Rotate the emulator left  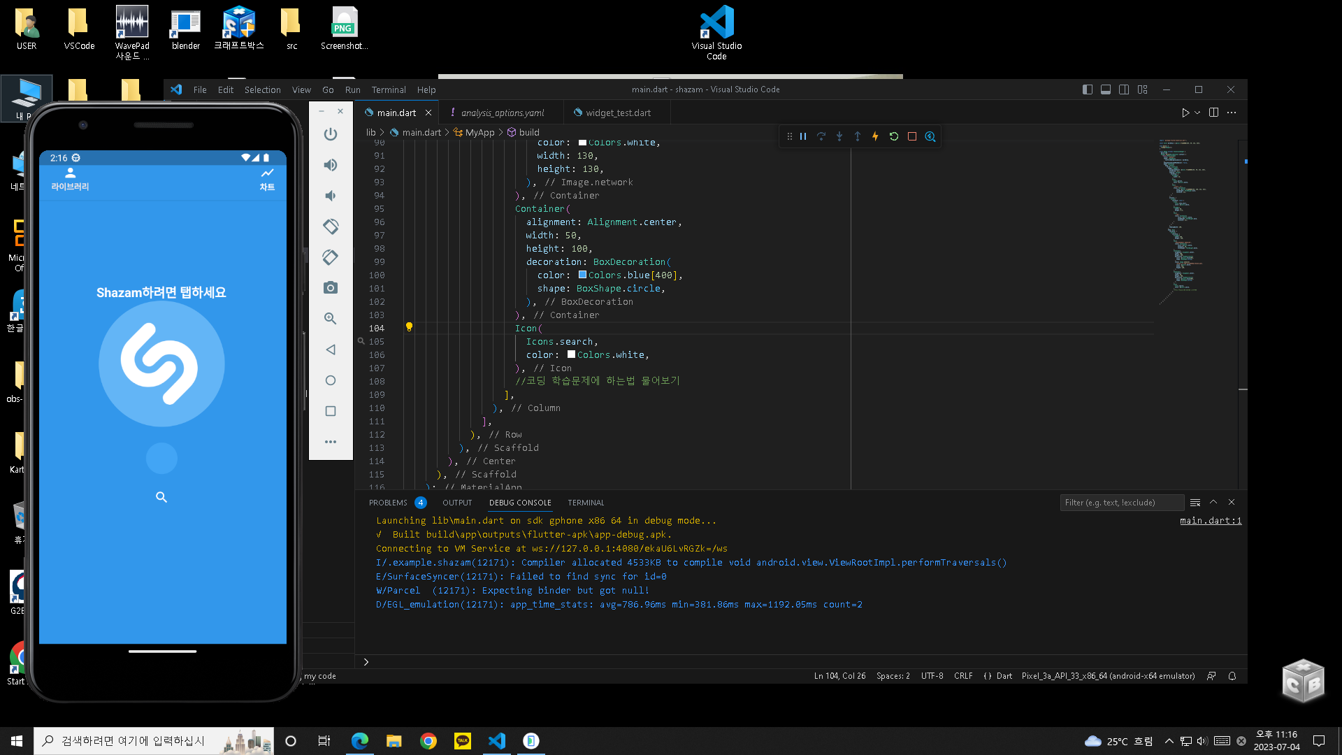pos(331,226)
